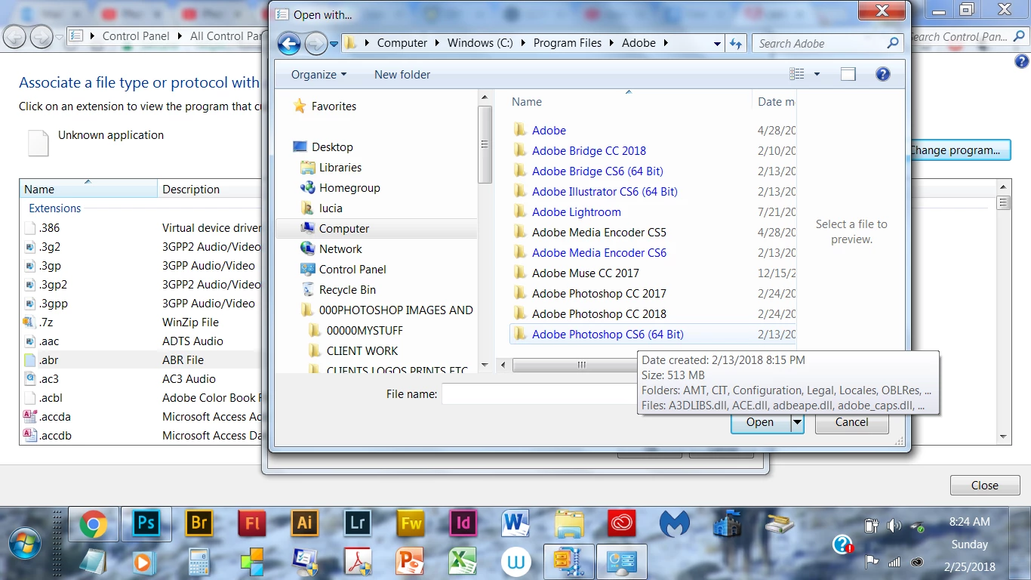Image resolution: width=1031 pixels, height=580 pixels.
Task: Open the Organize menu
Action: click(319, 74)
